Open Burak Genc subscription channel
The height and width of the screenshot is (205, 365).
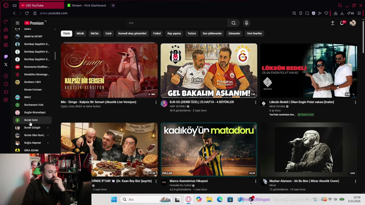pyautogui.click(x=32, y=120)
